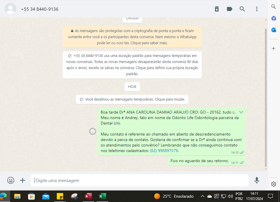The height and width of the screenshot is (202, 280).
Task: Click the Digite uma mensagem input field
Action: pyautogui.click(x=139, y=180)
